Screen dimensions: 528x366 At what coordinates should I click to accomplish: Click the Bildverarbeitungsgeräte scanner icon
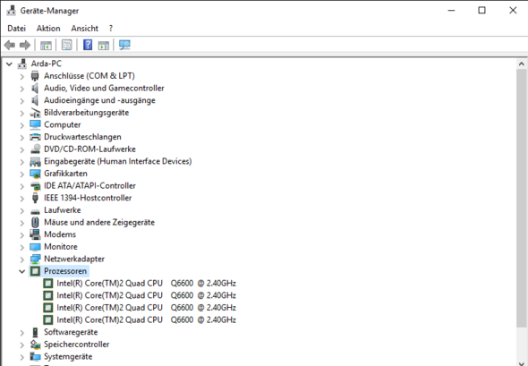(35, 113)
